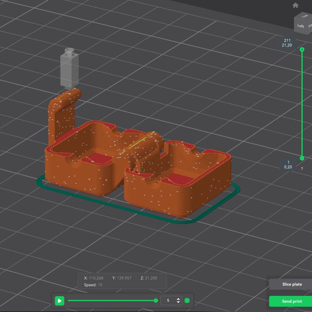
Task: Increase the step value with the up arrow
Action: coord(178,299)
